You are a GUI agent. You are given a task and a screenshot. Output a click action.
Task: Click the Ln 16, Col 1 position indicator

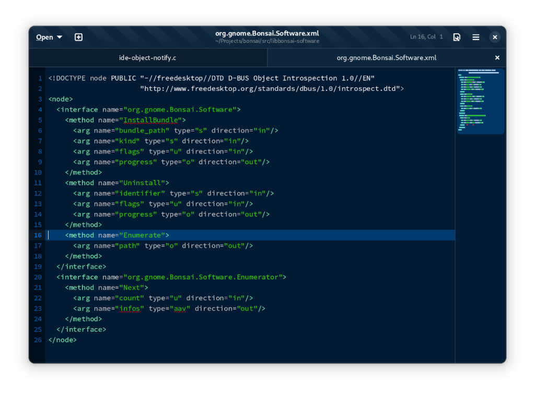click(426, 37)
